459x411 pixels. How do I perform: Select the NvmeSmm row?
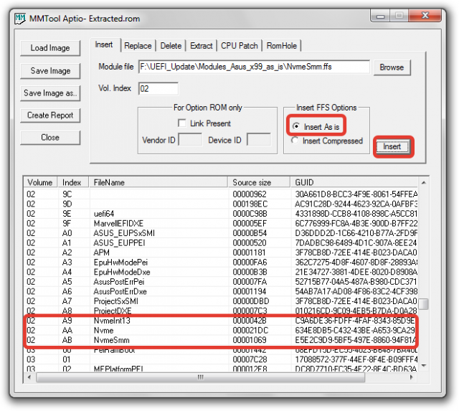click(x=221, y=340)
